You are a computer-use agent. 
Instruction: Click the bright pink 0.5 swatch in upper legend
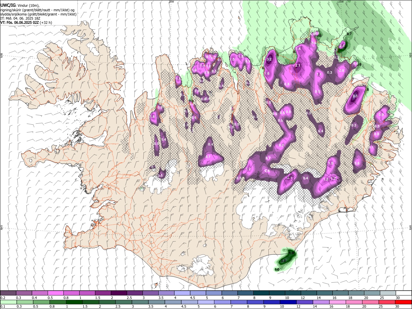point(55,293)
